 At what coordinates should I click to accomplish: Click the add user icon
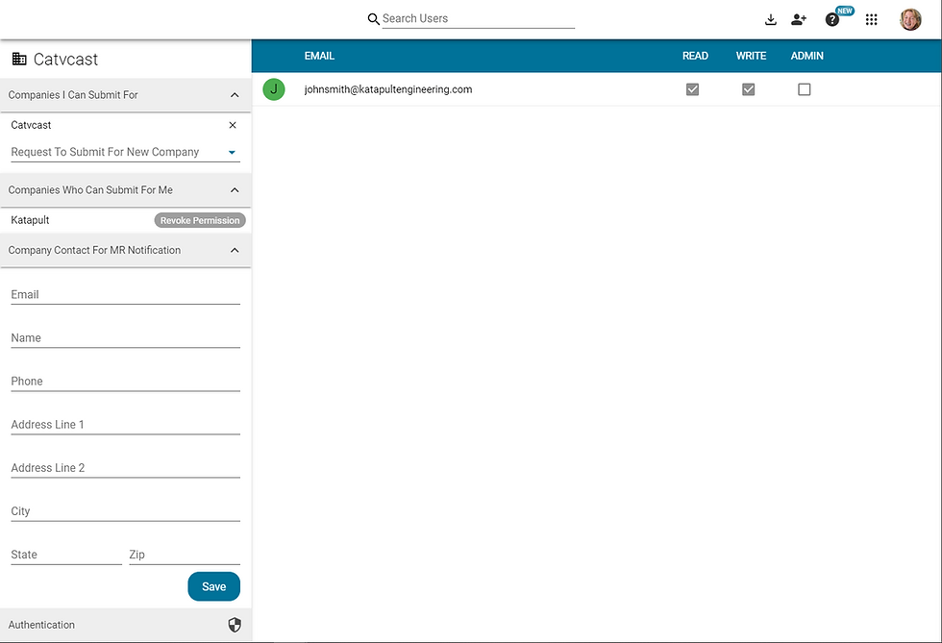[x=799, y=20]
